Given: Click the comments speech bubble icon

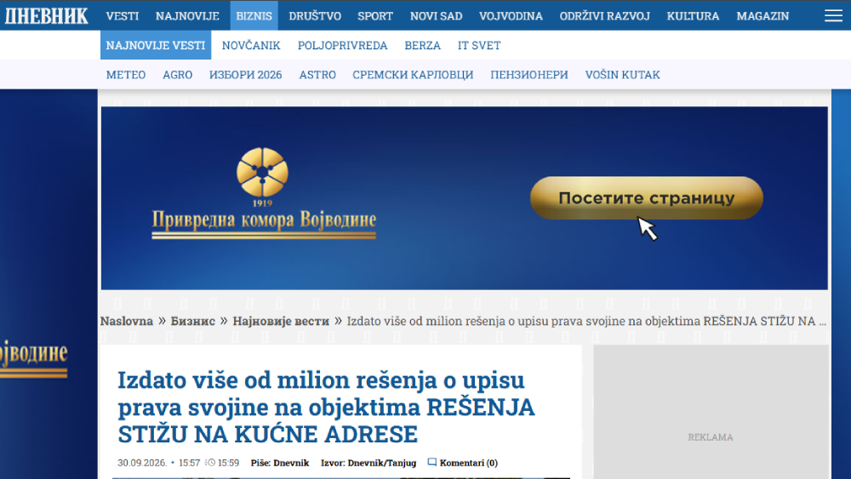Looking at the screenshot, I should [432, 462].
